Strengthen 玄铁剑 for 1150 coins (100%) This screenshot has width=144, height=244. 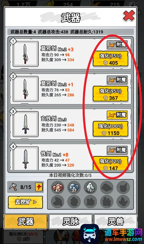(111, 129)
